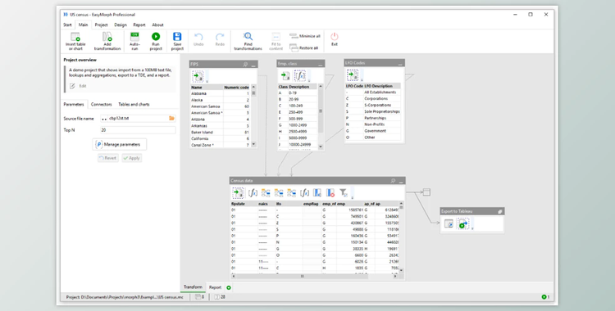Browse for source file via folder icon
Image resolution: width=615 pixels, height=311 pixels.
click(171, 118)
